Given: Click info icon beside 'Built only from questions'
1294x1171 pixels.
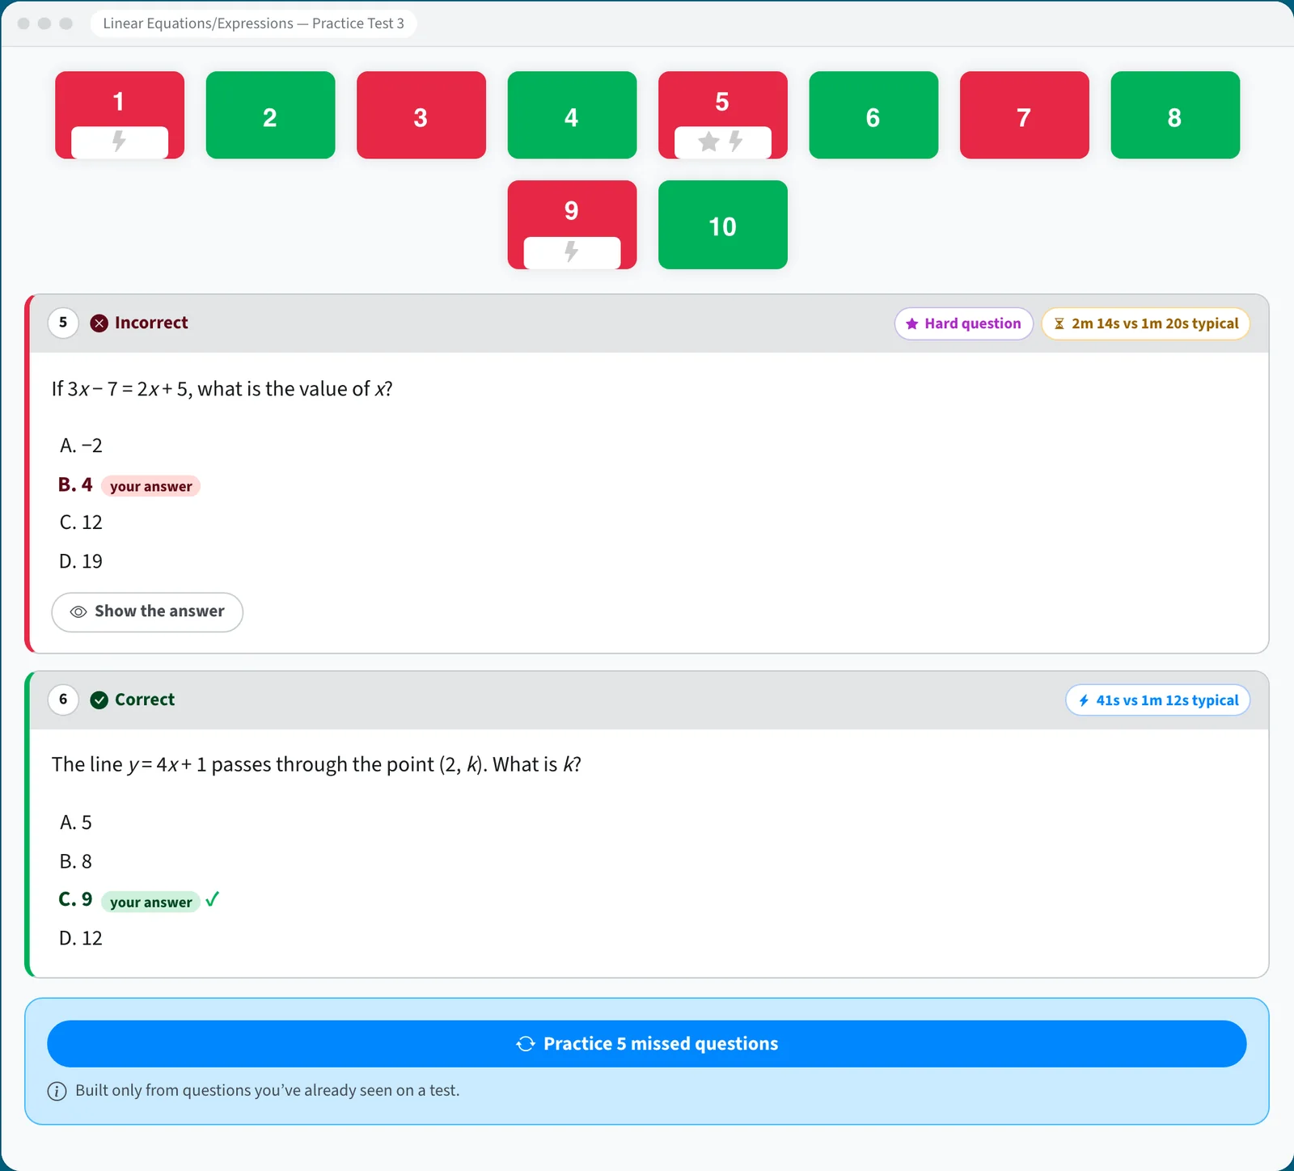Looking at the screenshot, I should (x=57, y=1092).
